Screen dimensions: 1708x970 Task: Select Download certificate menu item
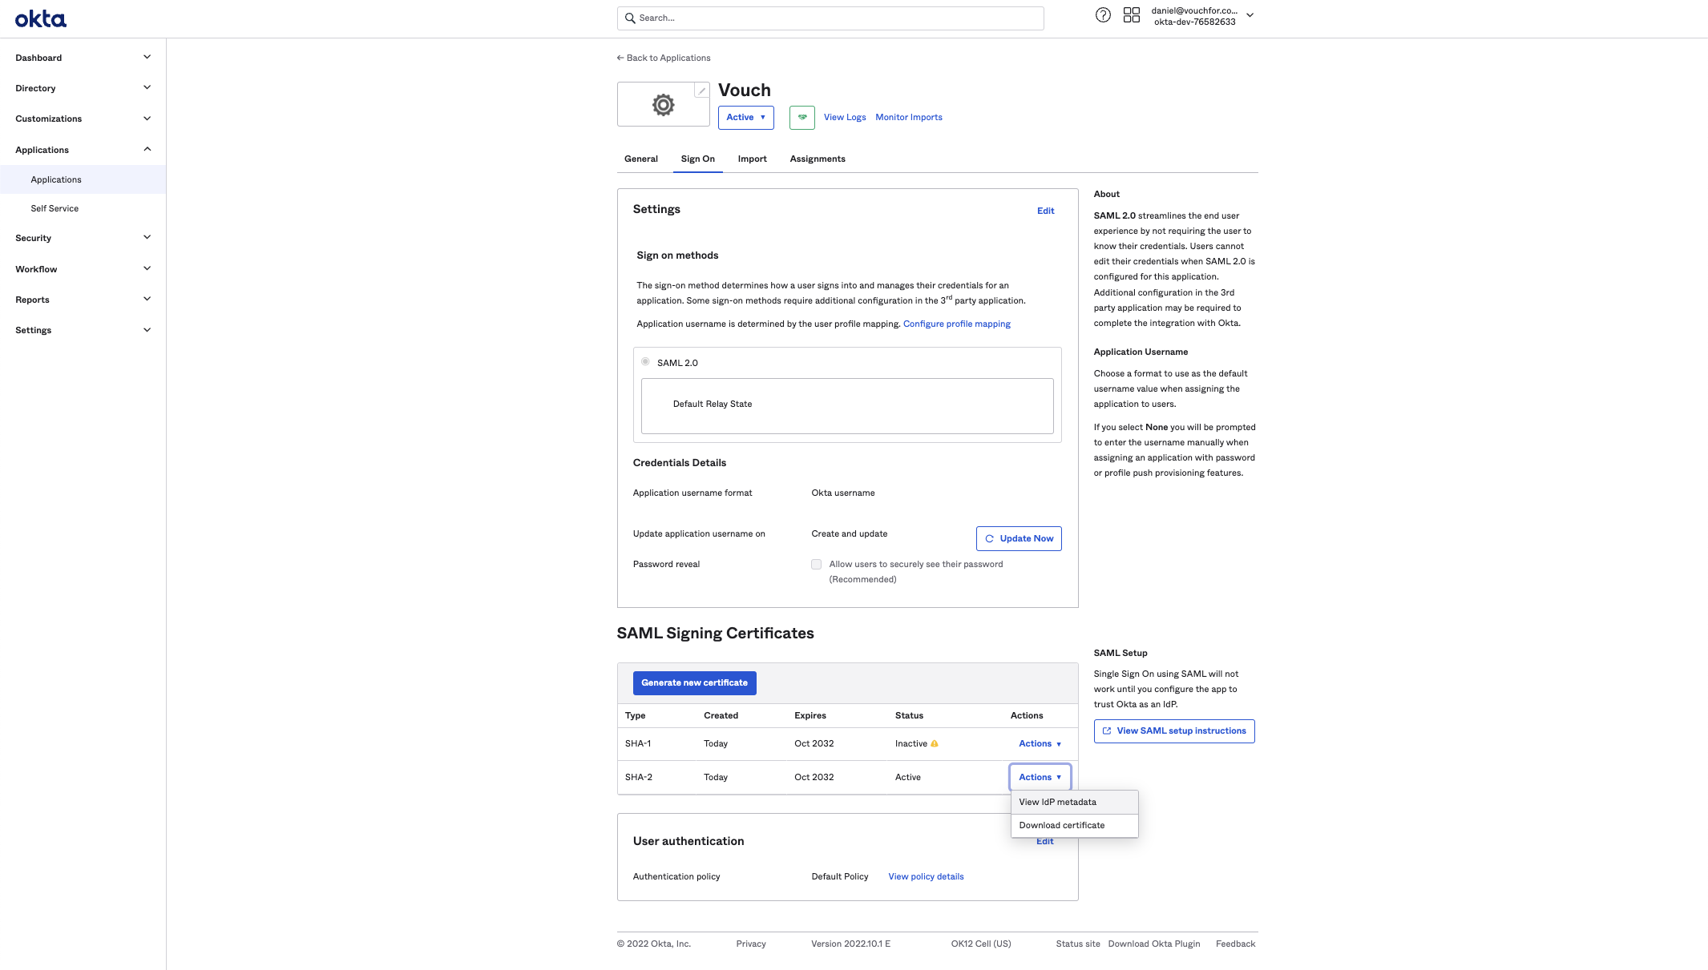click(x=1061, y=825)
